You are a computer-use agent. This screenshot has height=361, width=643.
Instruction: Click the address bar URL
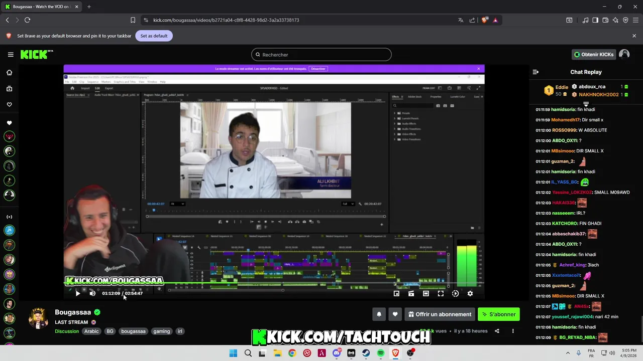(x=226, y=20)
